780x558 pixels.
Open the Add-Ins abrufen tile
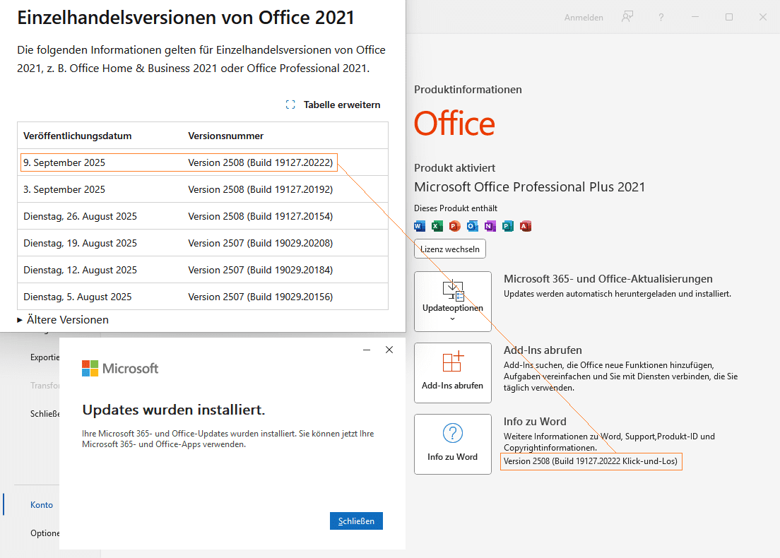pyautogui.click(x=452, y=372)
